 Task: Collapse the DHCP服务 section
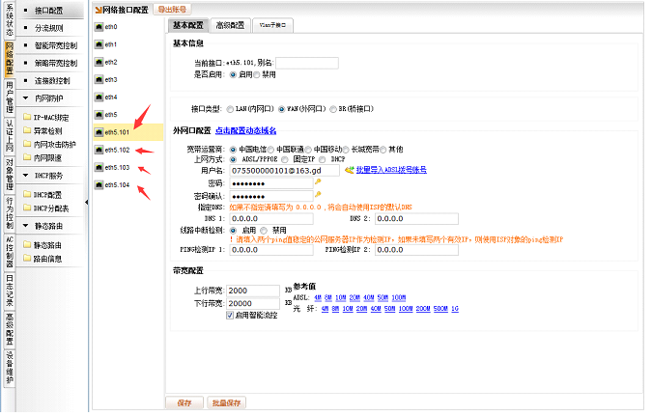pos(26,176)
